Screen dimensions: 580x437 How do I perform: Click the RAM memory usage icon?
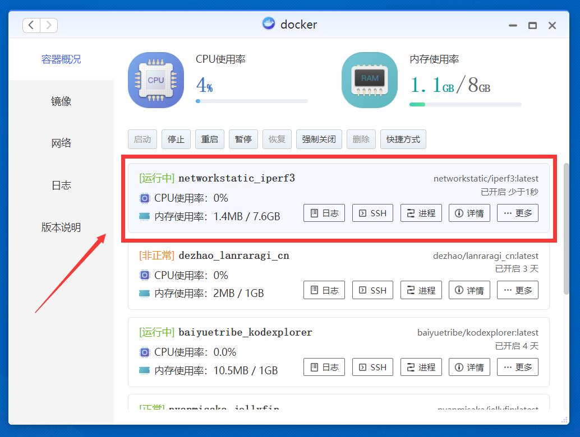tap(369, 80)
